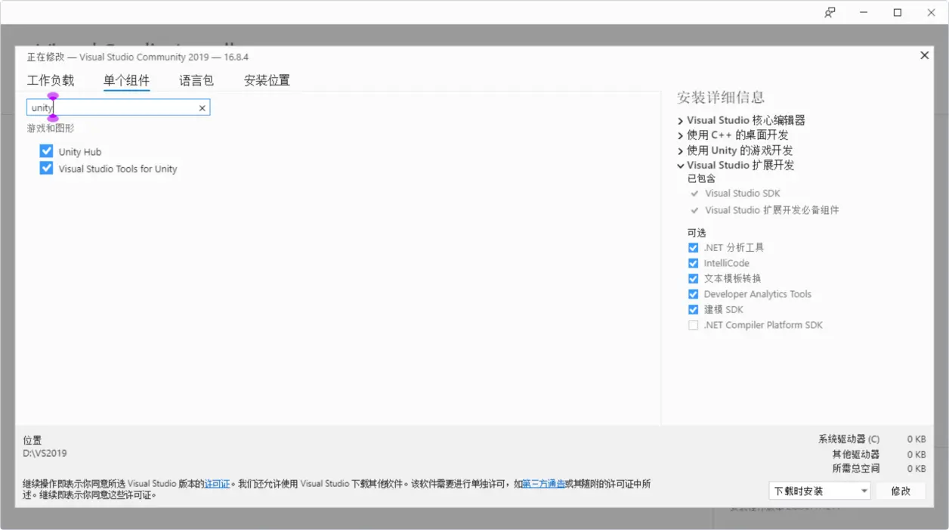Image resolution: width=949 pixels, height=530 pixels.
Task: Close the Visual Studio modify dialog
Action: [924, 55]
